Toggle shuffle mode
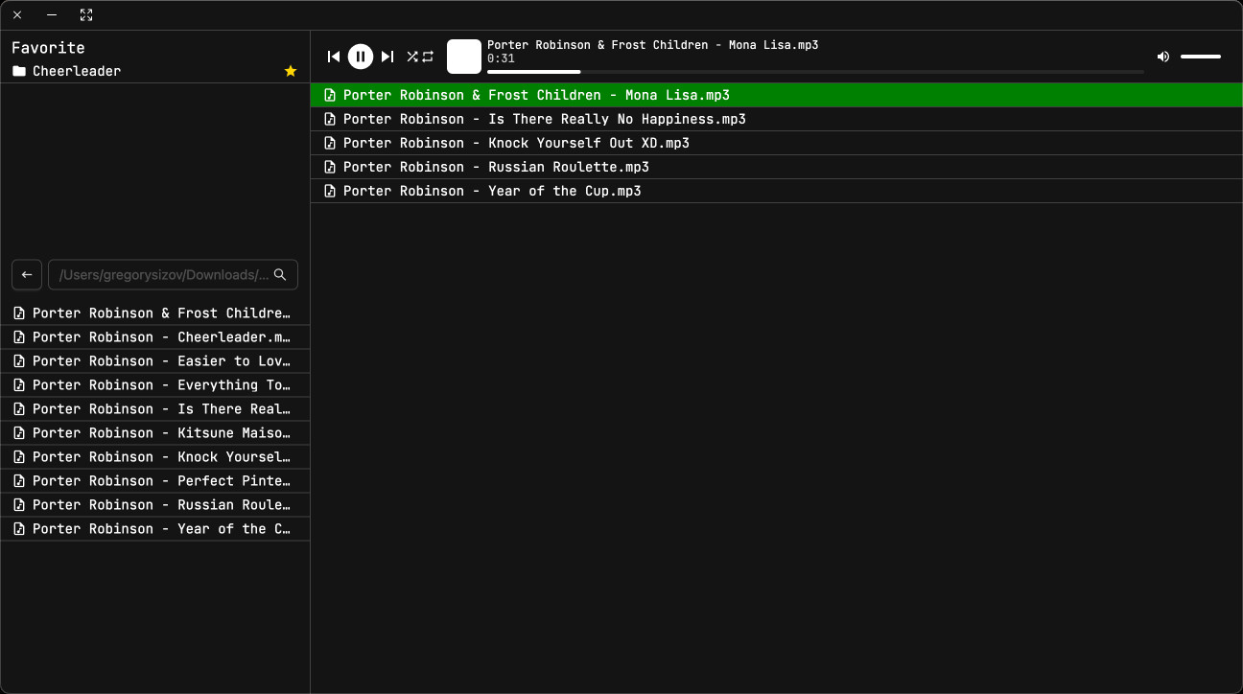The height and width of the screenshot is (694, 1243). [x=412, y=57]
